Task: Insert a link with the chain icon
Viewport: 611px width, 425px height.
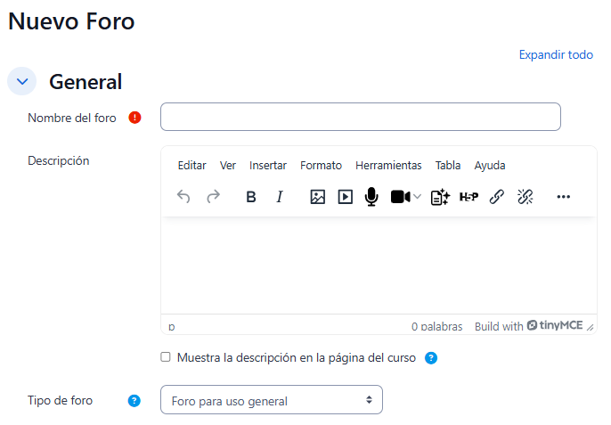Action: pyautogui.click(x=497, y=197)
